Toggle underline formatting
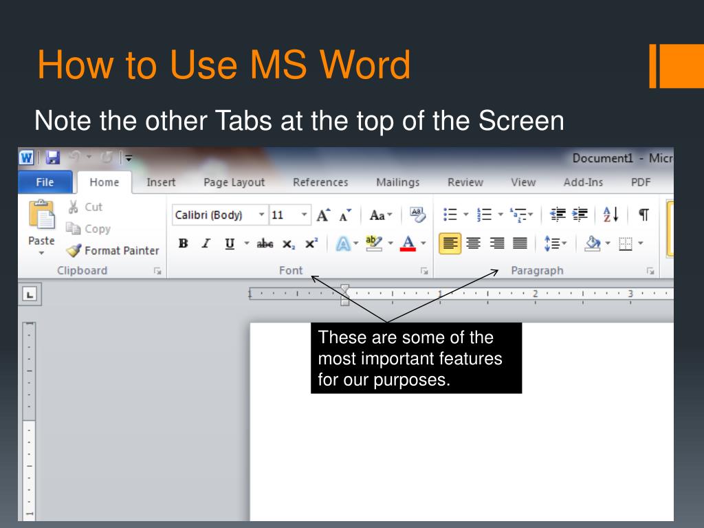 tap(230, 244)
